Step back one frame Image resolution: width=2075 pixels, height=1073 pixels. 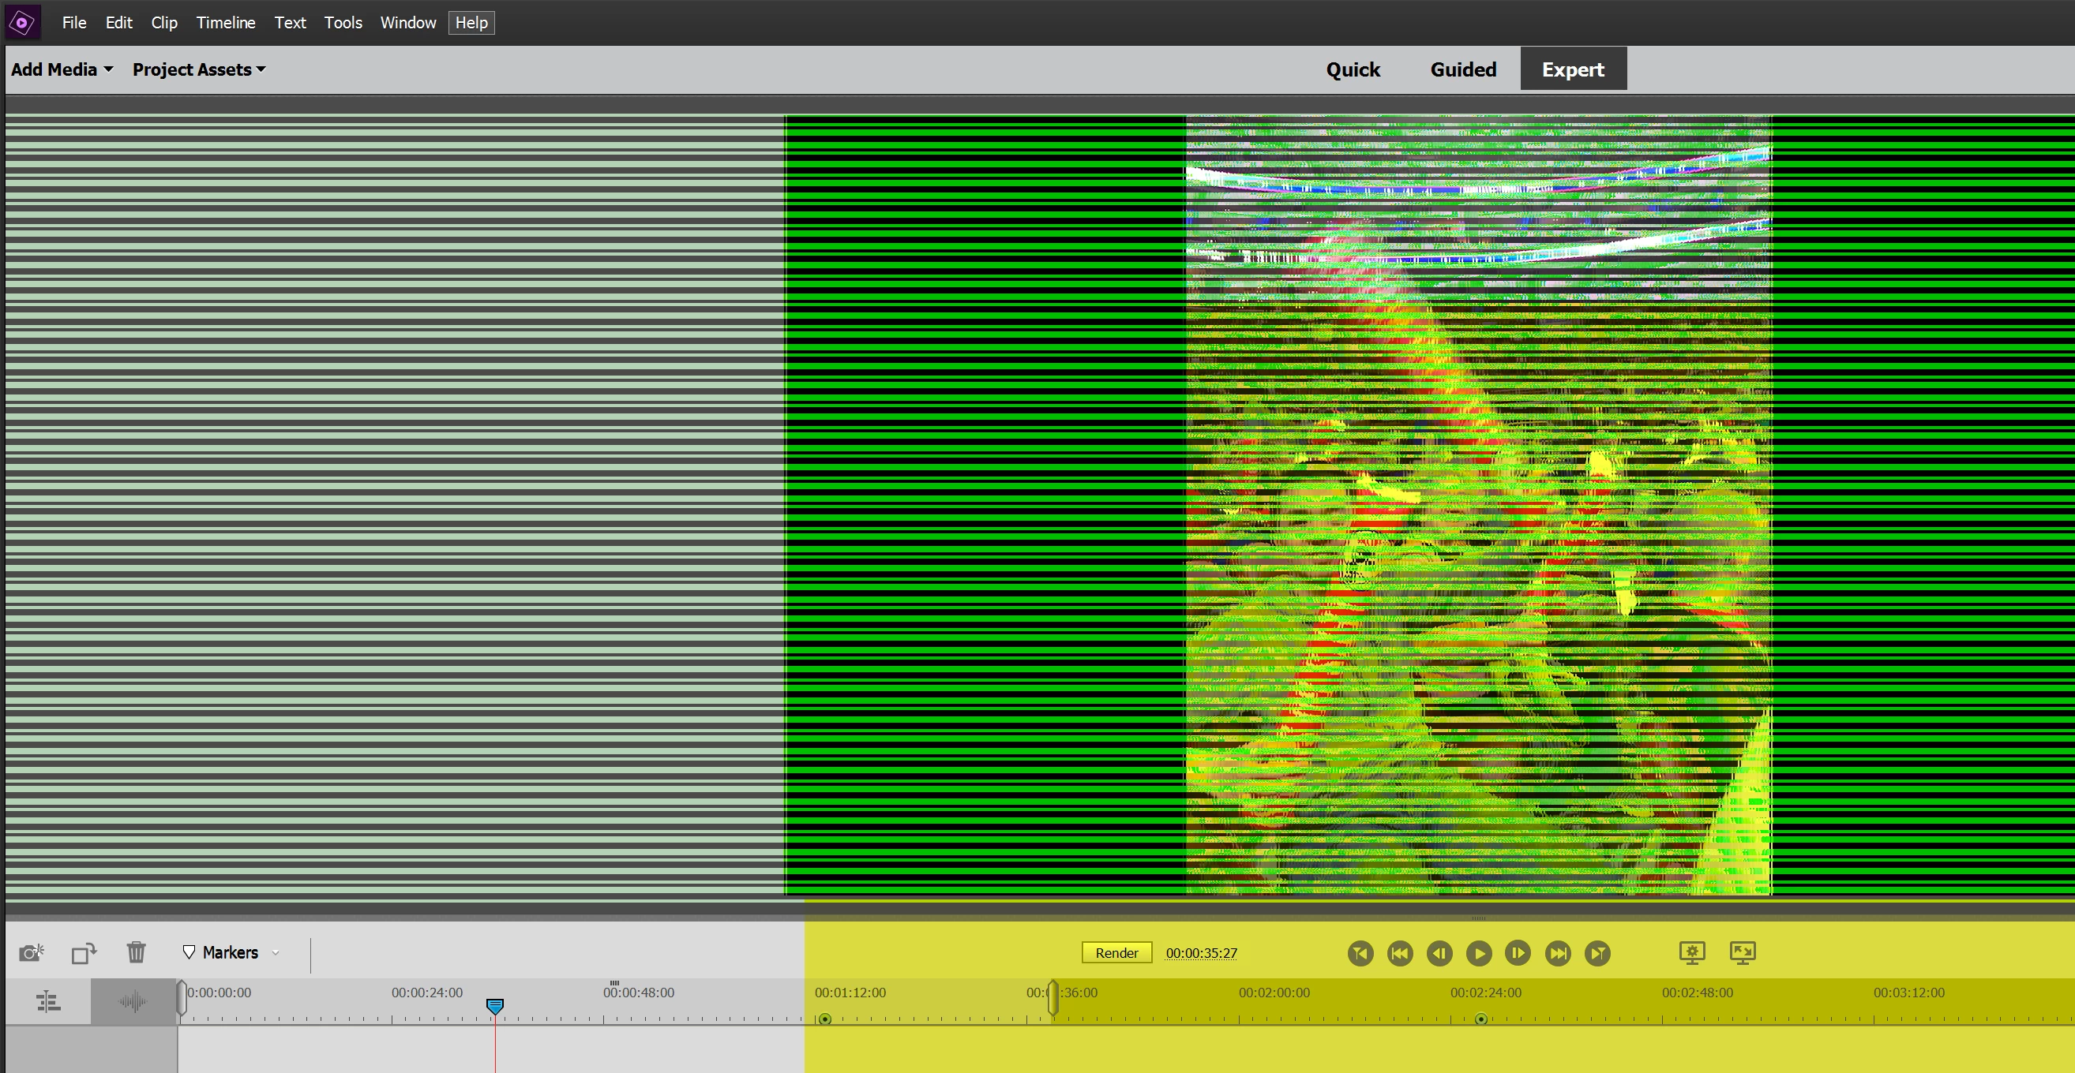1439,954
